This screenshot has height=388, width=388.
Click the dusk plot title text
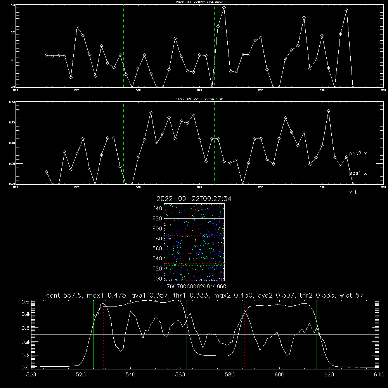199,99
